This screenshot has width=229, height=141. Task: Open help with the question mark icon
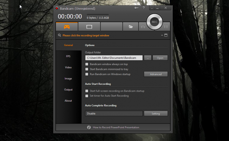pyautogui.click(x=144, y=8)
